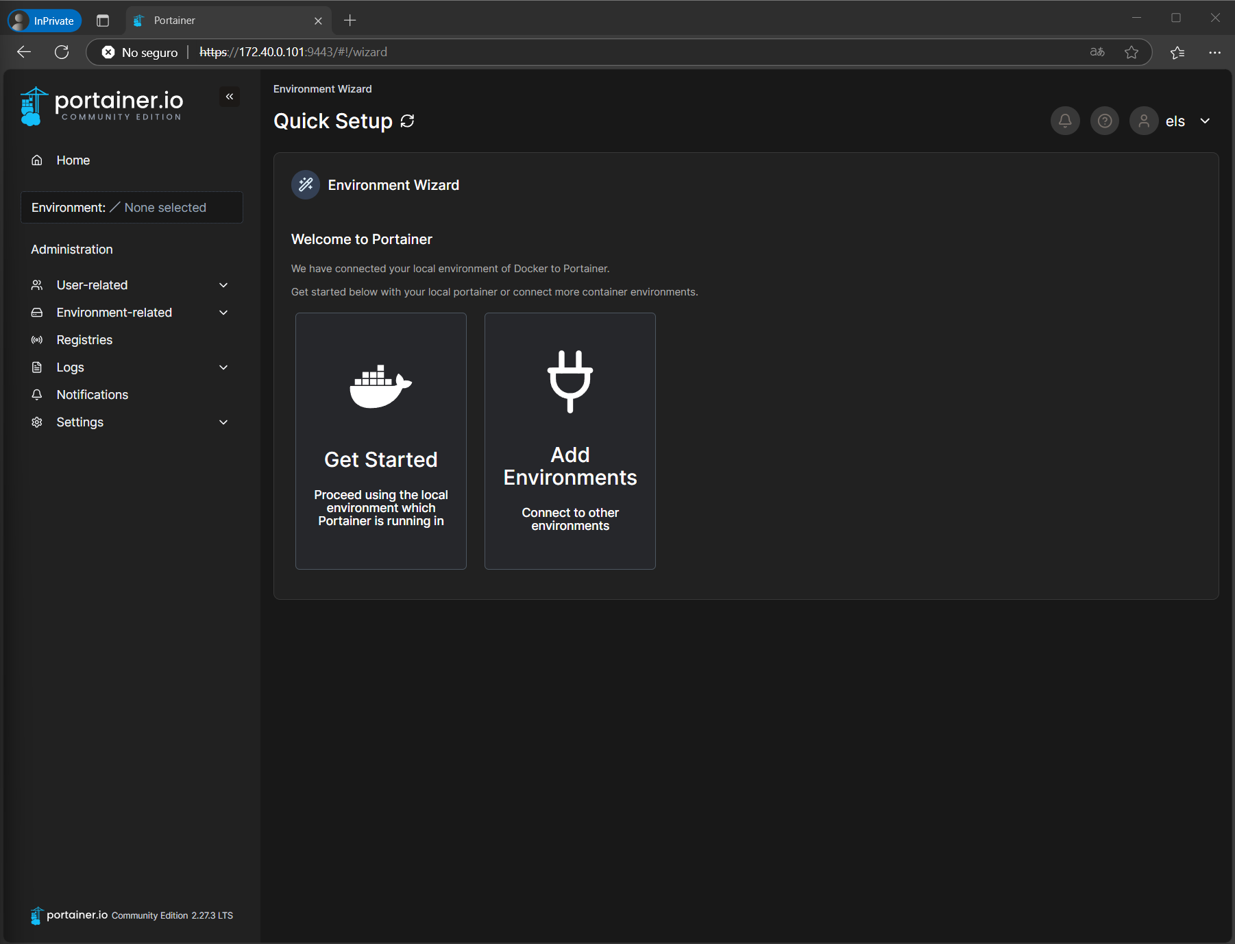Screen dimensions: 1235x944
Task: Click the browser address bar URL
Action: pos(293,52)
